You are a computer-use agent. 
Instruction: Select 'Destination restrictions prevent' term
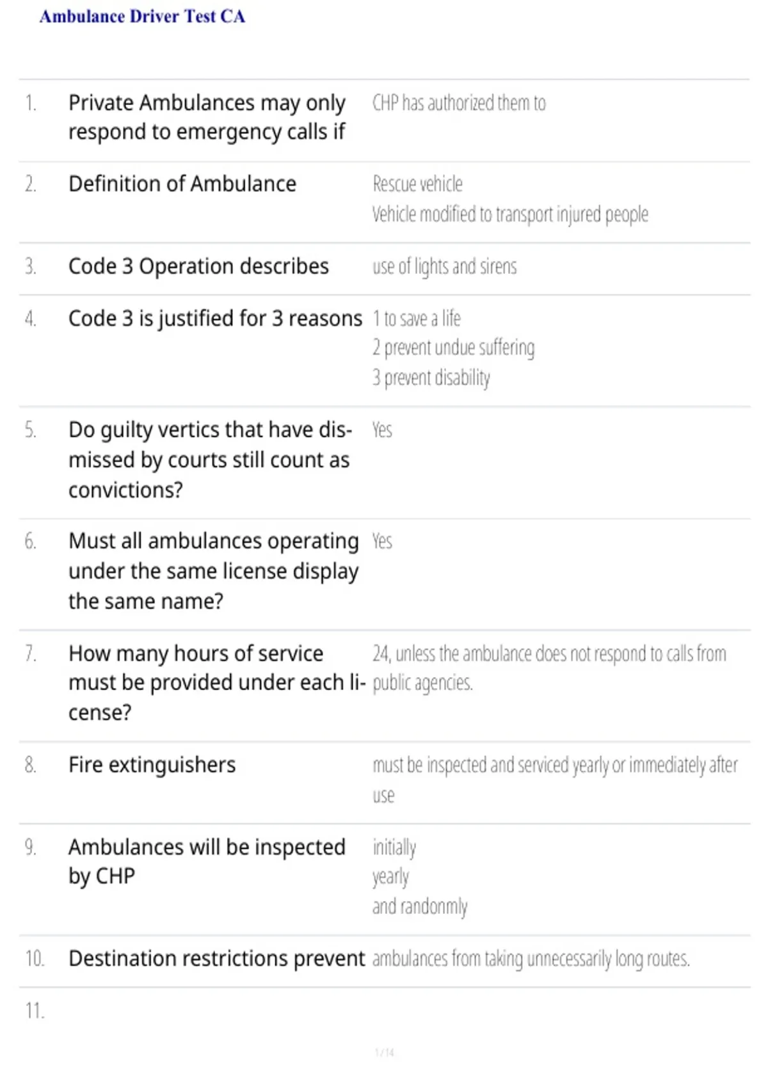tap(216, 959)
